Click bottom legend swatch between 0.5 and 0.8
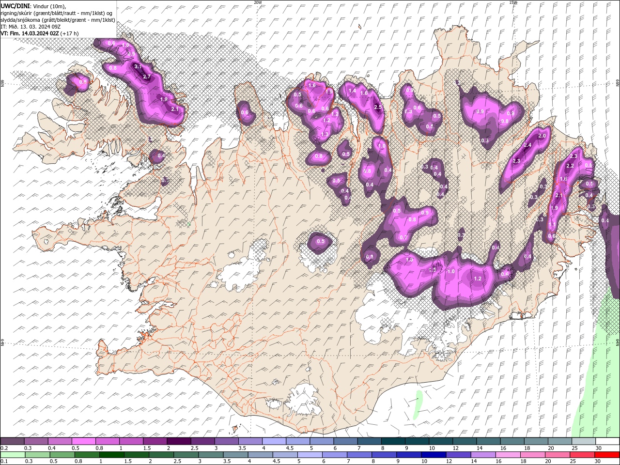Viewport: 620px width, 465px height. point(62,455)
